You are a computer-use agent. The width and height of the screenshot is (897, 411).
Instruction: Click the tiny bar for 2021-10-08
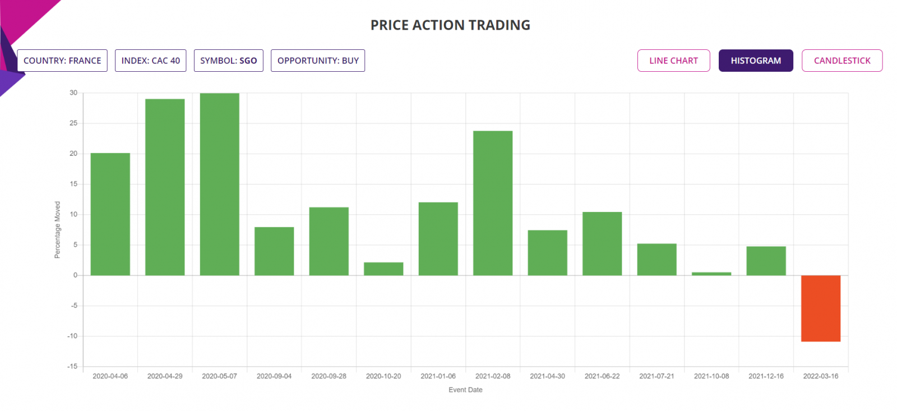pos(711,274)
